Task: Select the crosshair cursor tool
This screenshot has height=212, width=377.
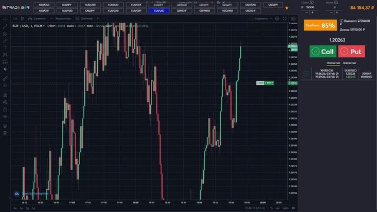Action: pyautogui.click(x=5, y=19)
